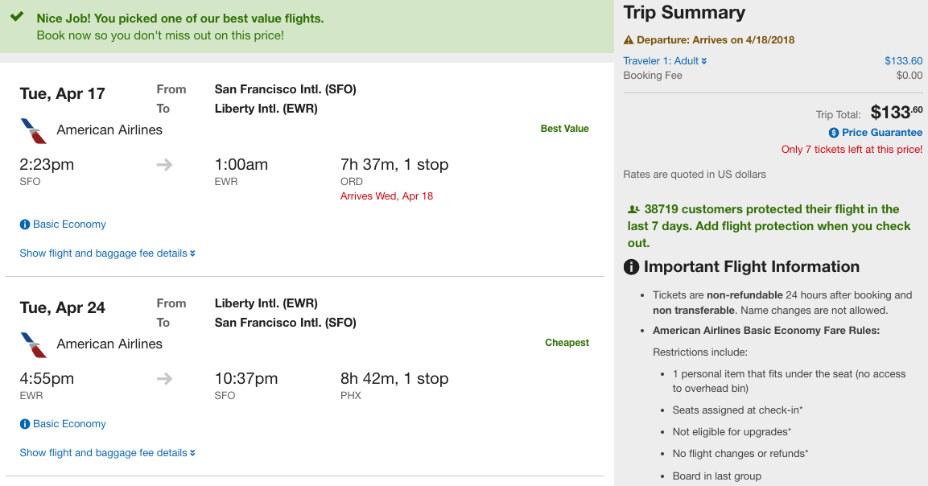The image size is (928, 486).
Task: Click the green checkmark icon in banner
Action: point(17,17)
